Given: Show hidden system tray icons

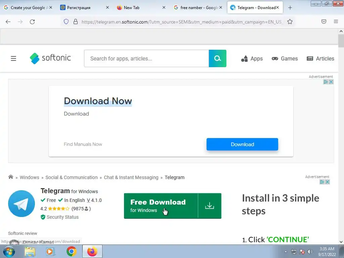Looking at the screenshot, I should coord(286,252).
